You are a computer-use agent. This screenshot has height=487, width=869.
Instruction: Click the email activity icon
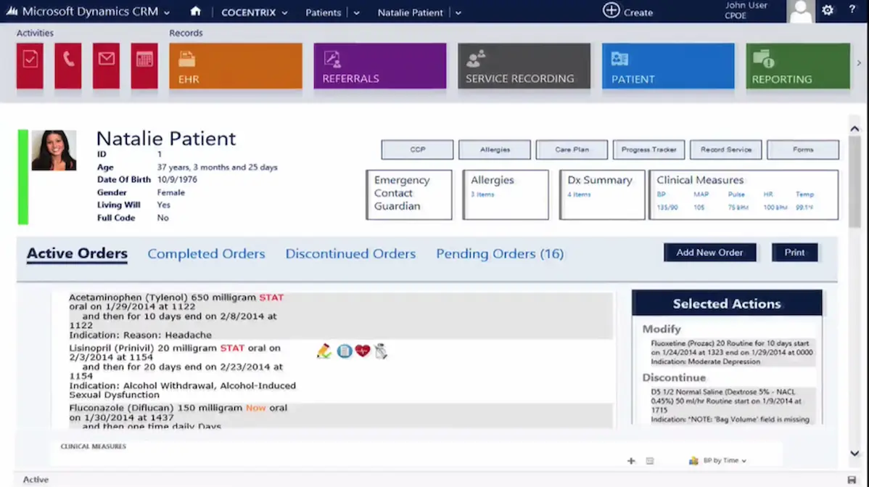tap(105, 66)
